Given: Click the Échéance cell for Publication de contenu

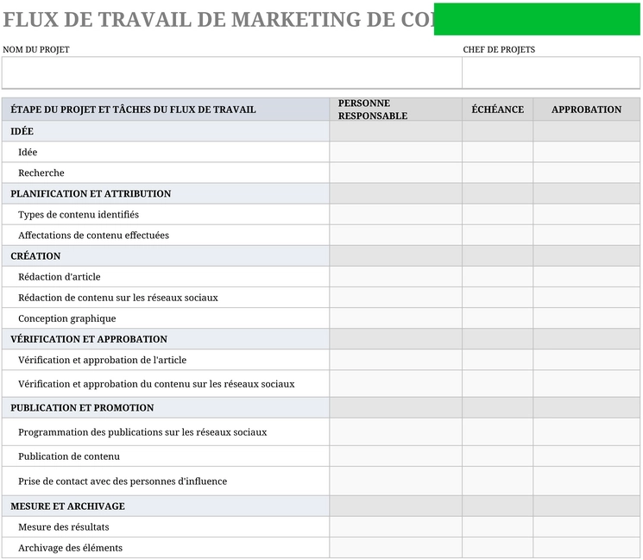Looking at the screenshot, I should click(x=497, y=456).
